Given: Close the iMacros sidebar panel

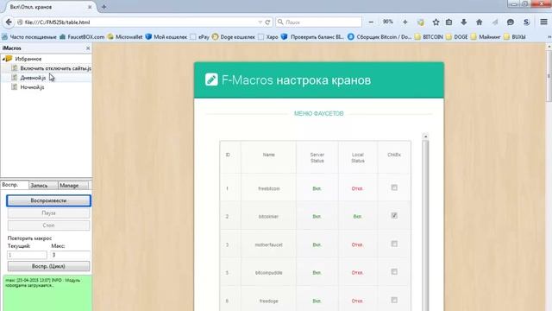Looking at the screenshot, I should click(x=88, y=48).
